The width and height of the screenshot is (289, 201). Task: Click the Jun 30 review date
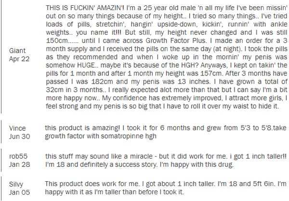click(x=20, y=137)
